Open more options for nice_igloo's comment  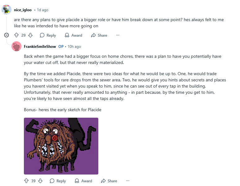pyautogui.click(x=118, y=35)
